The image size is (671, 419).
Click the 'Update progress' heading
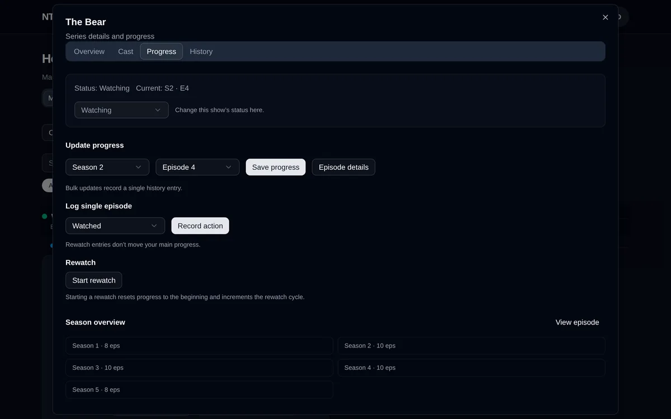coord(94,145)
